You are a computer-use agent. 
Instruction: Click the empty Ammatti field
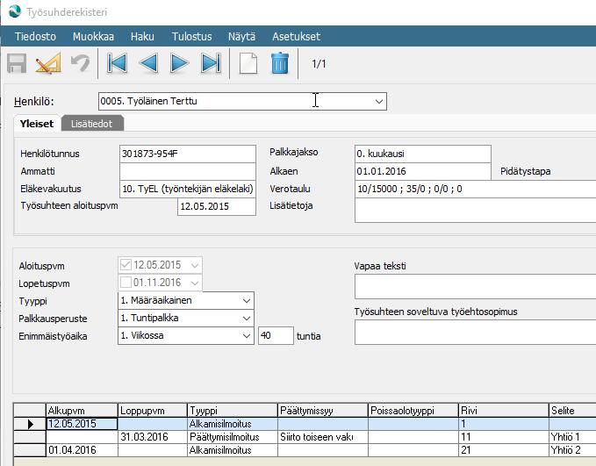[x=187, y=171]
